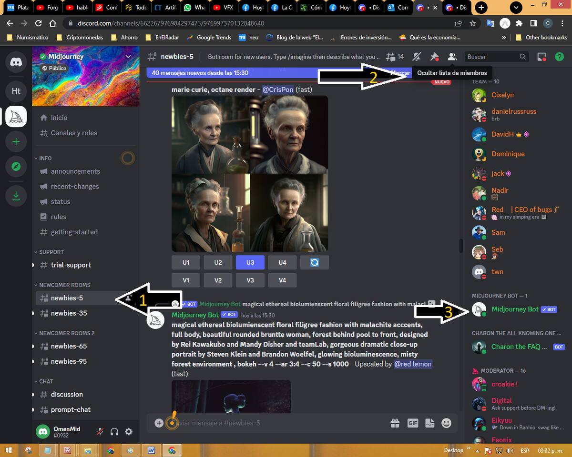Open pinned messages
Viewport: 572px width, 457px height.
point(434,57)
